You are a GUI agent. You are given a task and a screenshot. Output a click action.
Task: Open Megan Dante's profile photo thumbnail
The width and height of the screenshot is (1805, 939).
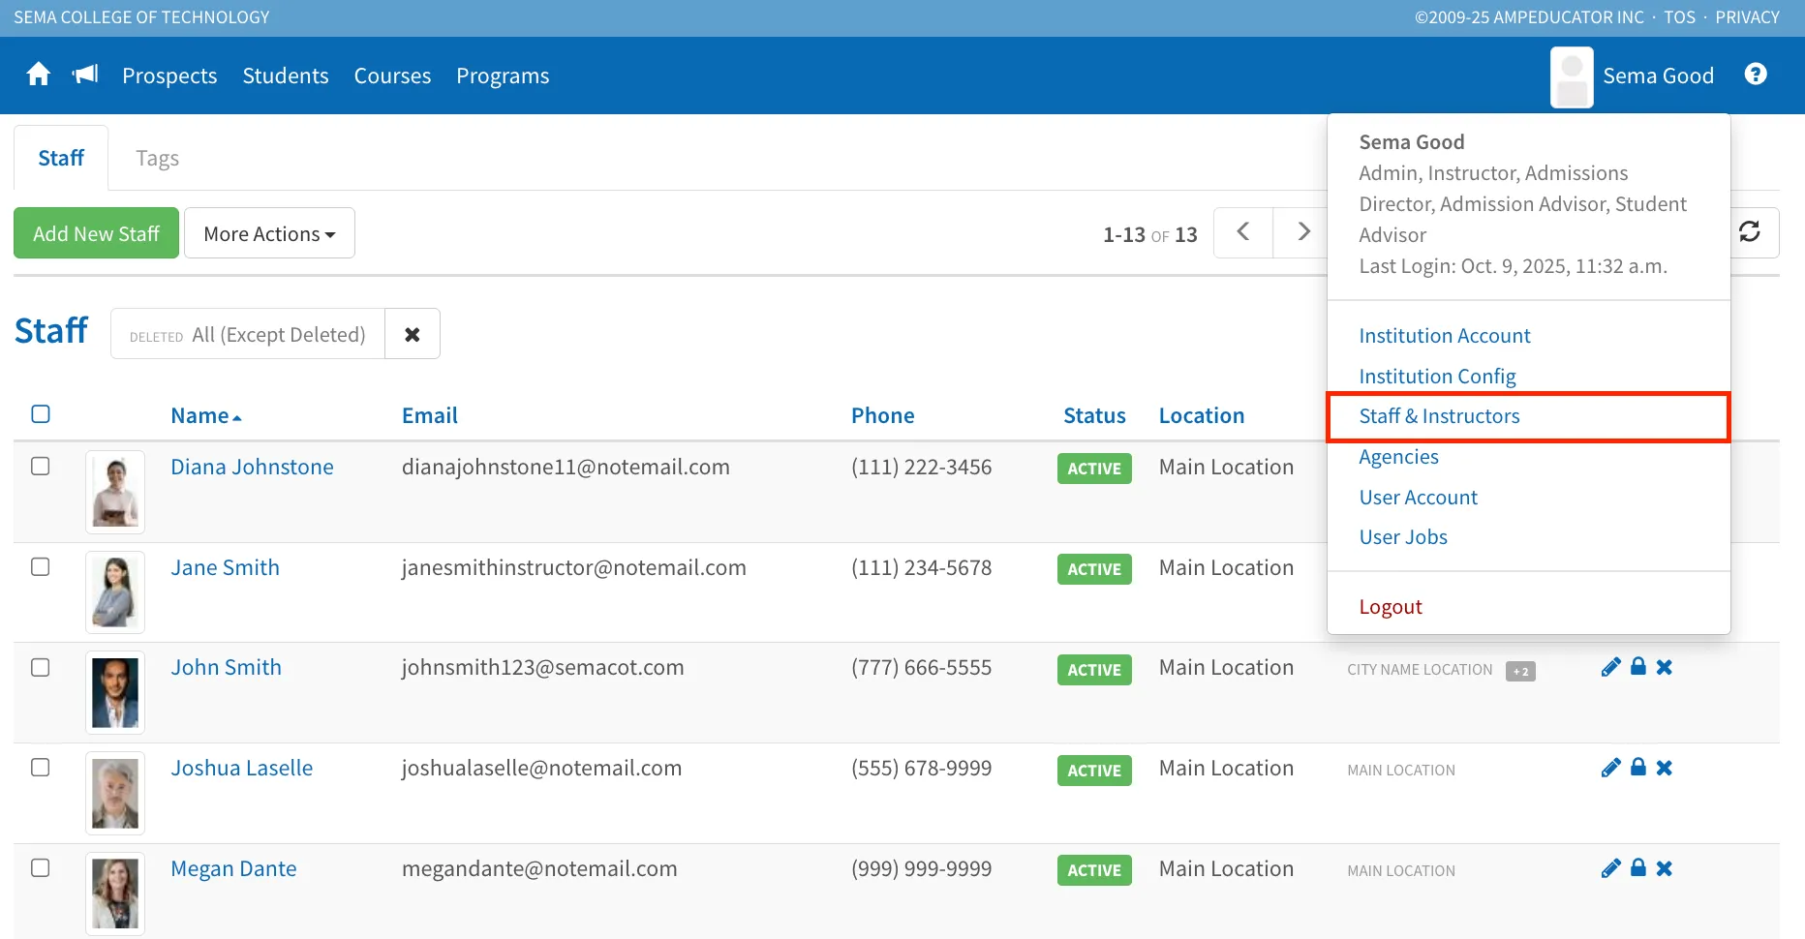click(115, 894)
